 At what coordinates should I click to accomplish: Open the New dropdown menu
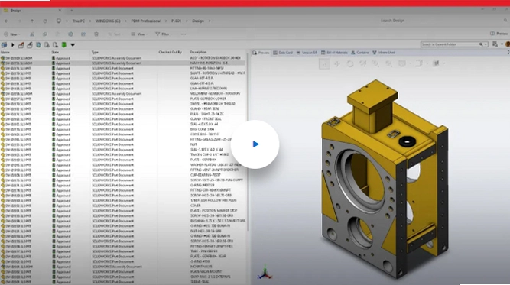point(11,34)
